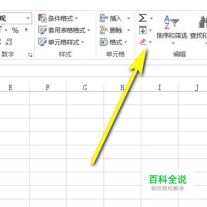Click the Insert cells icon
Image resolution: width=207 pixels, height=207 pixels.
(x=104, y=18)
